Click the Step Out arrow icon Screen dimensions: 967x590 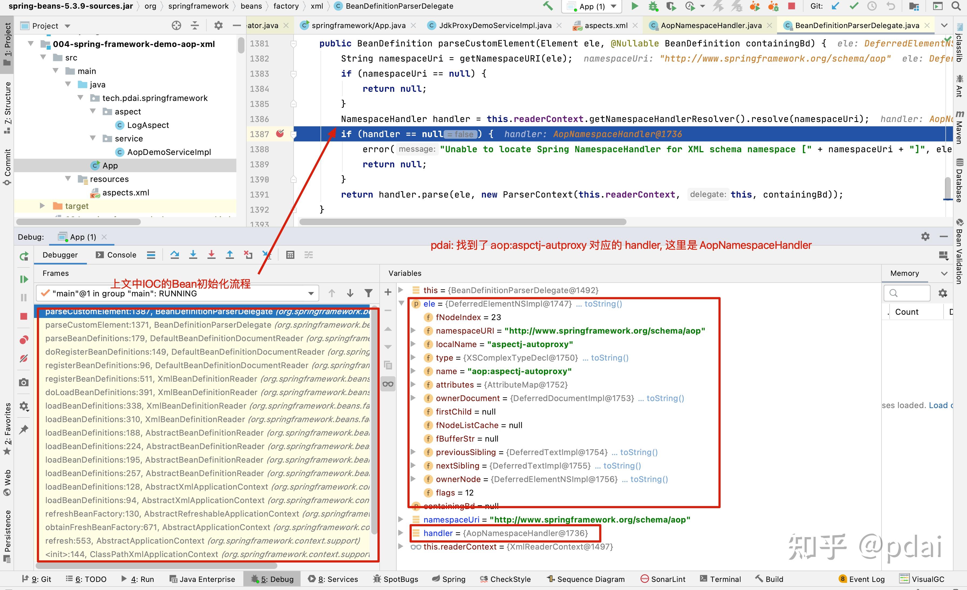click(230, 255)
